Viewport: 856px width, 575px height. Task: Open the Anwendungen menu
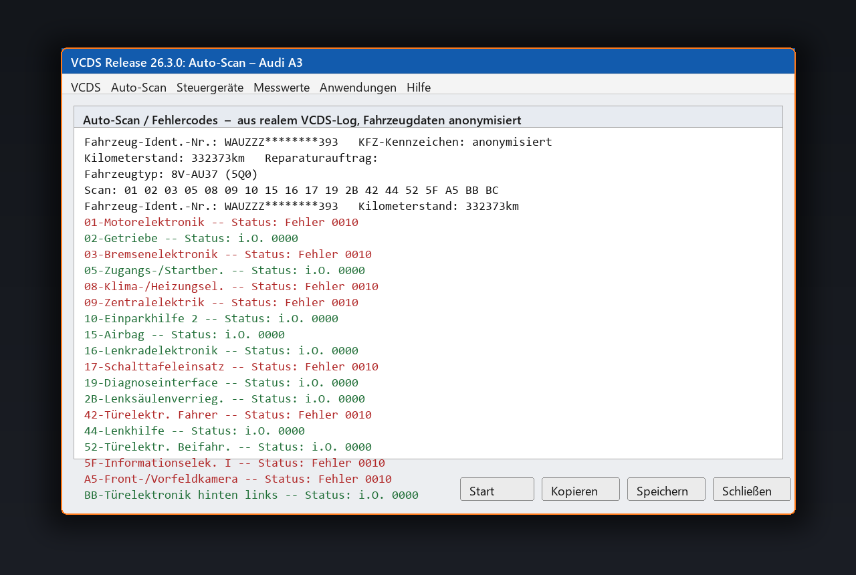tap(358, 88)
